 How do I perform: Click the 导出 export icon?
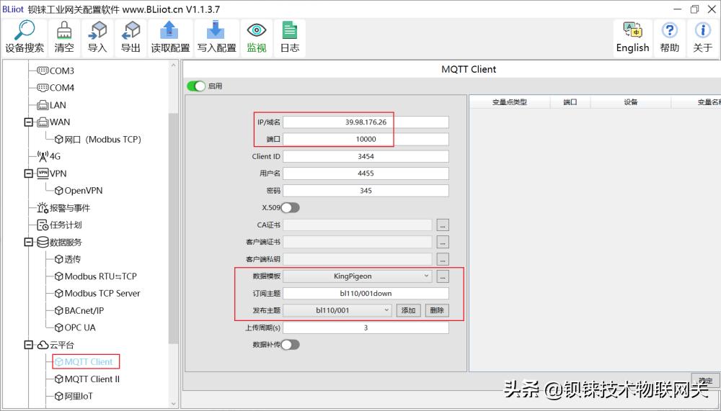click(x=131, y=37)
